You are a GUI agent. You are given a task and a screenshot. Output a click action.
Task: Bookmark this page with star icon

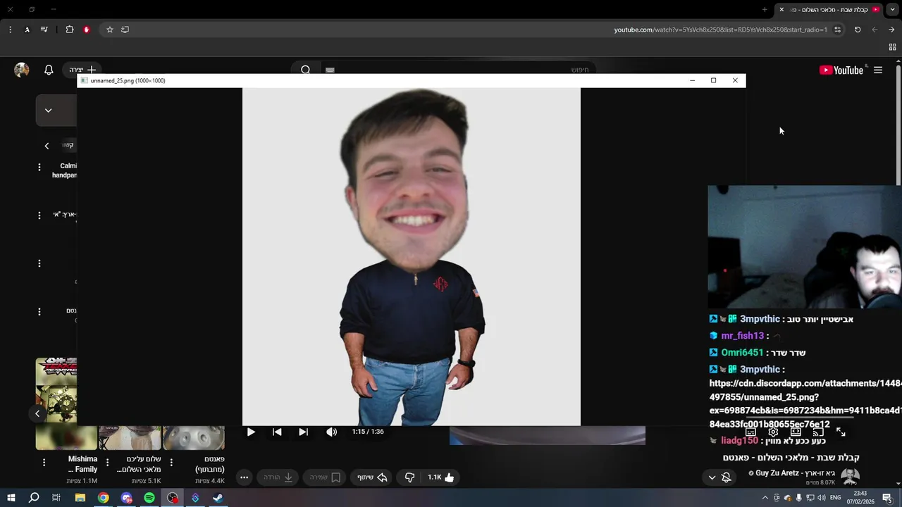(x=110, y=30)
